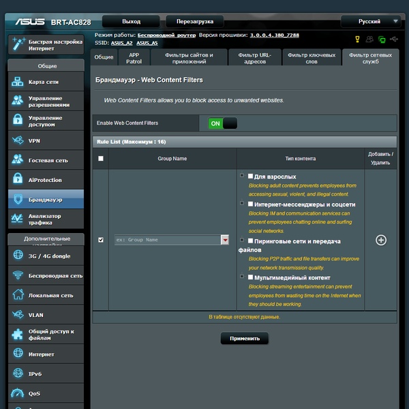This screenshot has width=409, height=409.
Task: Check the Мультимедийный контент checkbox
Action: click(x=250, y=277)
